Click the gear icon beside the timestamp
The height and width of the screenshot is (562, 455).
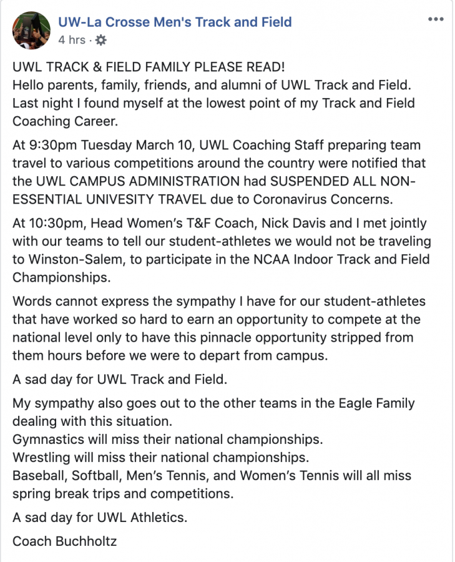click(x=101, y=40)
